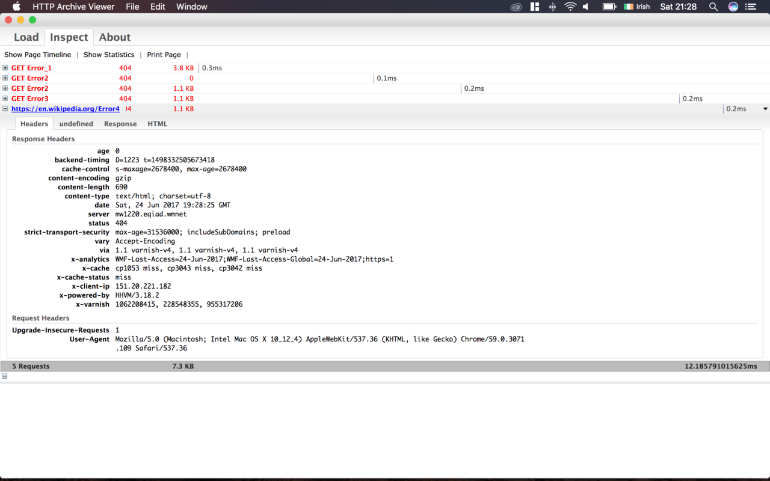Open Notification Center

pos(750,7)
